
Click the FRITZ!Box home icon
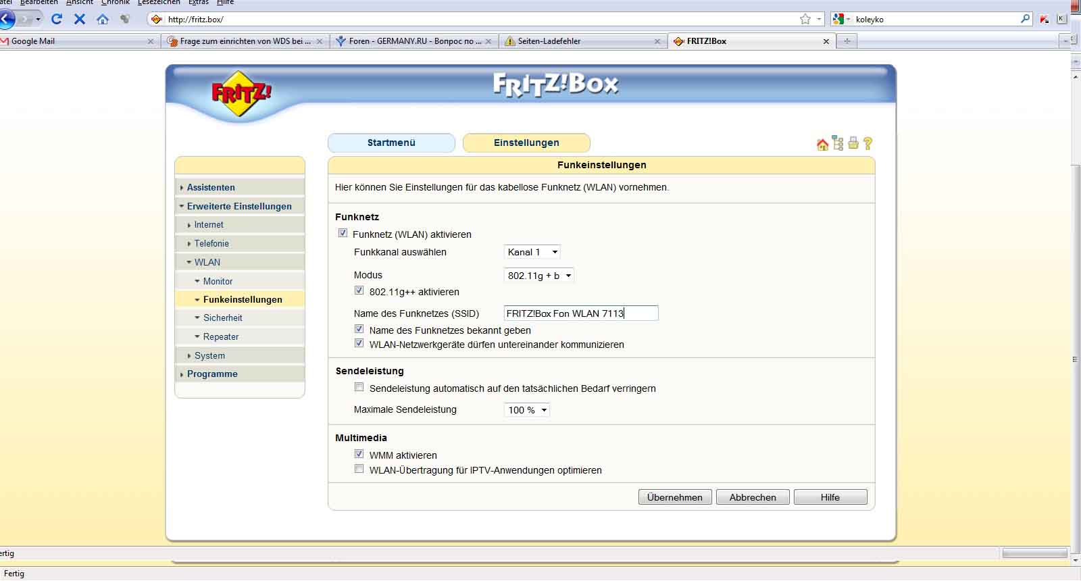click(x=822, y=144)
